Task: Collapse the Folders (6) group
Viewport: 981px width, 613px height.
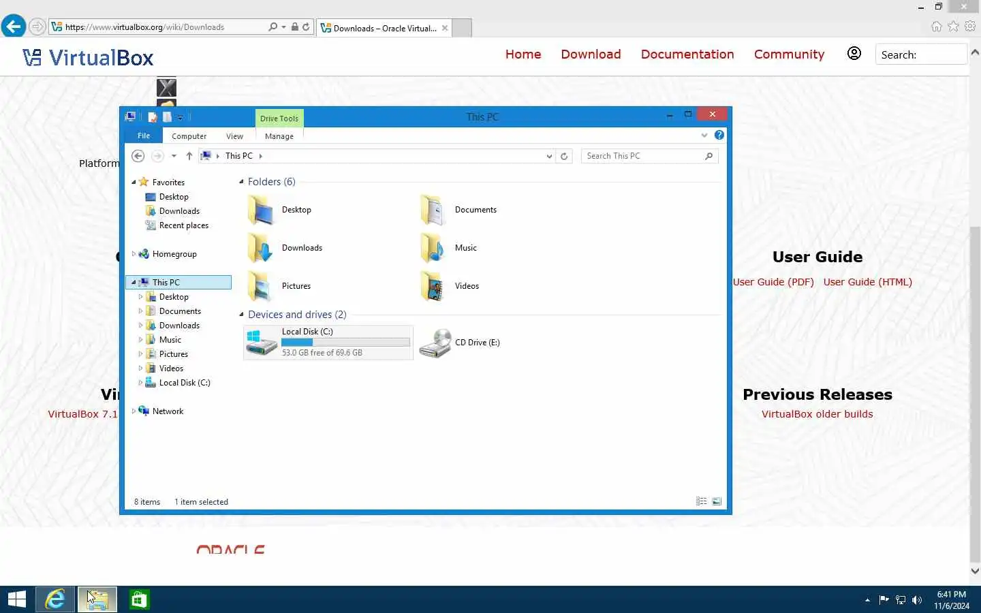Action: [x=241, y=182]
